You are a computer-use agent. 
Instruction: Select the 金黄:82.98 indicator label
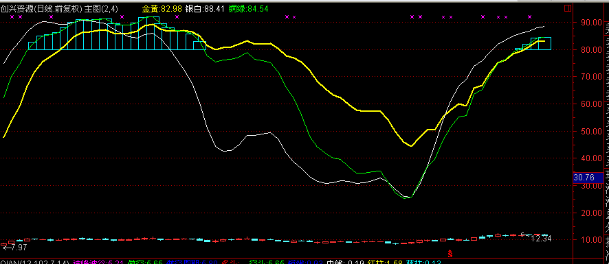click(x=162, y=8)
